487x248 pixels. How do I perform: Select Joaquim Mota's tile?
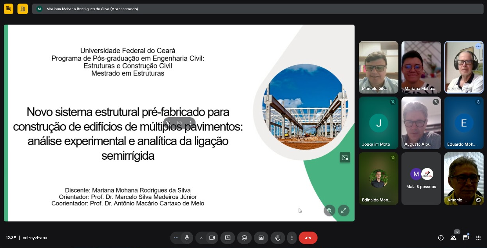(x=378, y=123)
